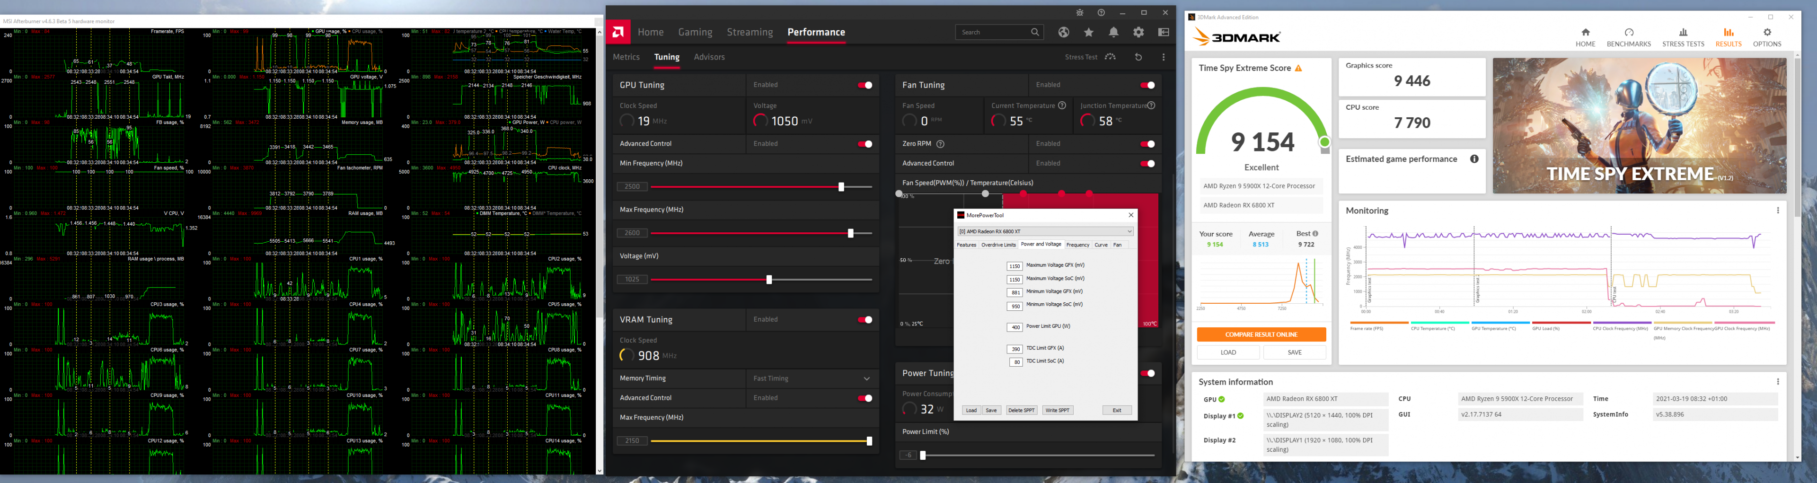Click the search magnifier icon in Radeon Software
This screenshot has height=483, width=1817.
pos(1035,32)
